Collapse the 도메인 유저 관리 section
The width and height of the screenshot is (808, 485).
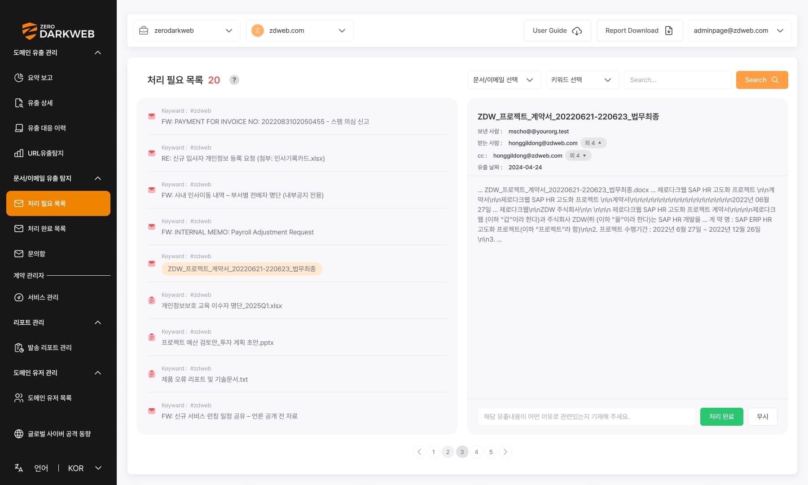point(98,373)
